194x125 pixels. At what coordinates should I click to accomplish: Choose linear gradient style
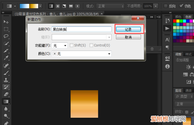51,6
